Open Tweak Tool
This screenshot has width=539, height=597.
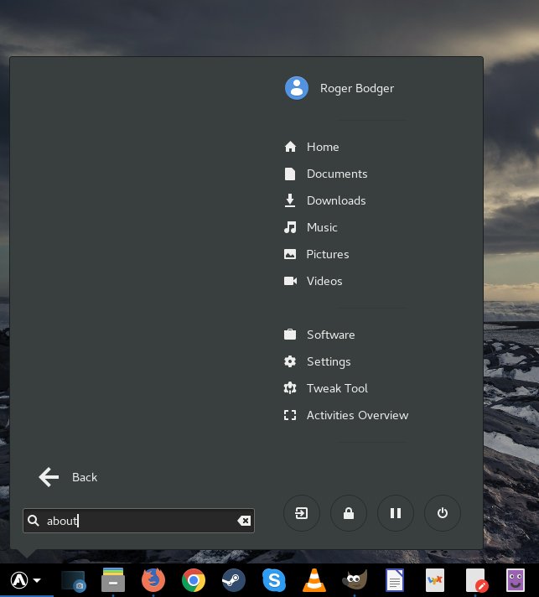pos(336,388)
